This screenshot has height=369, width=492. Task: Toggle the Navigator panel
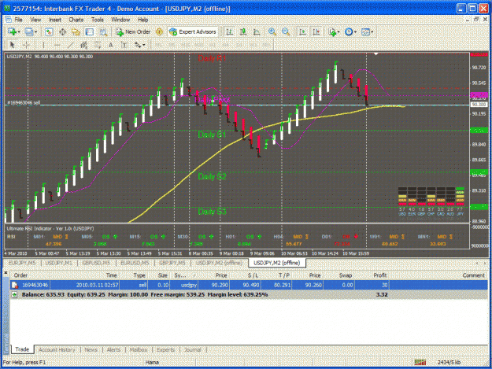point(76,31)
